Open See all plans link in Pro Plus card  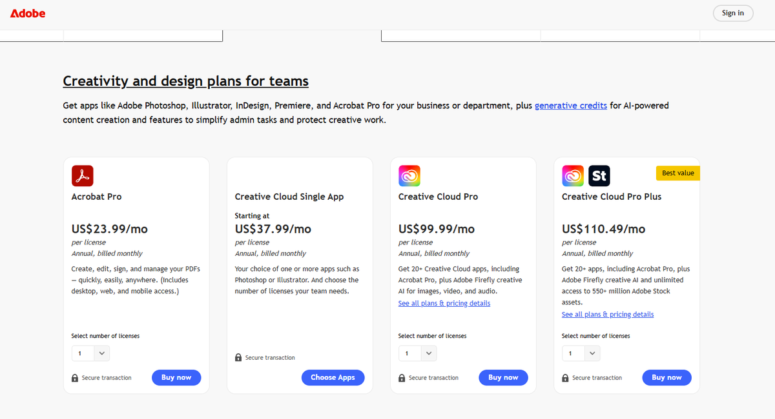[x=608, y=315]
